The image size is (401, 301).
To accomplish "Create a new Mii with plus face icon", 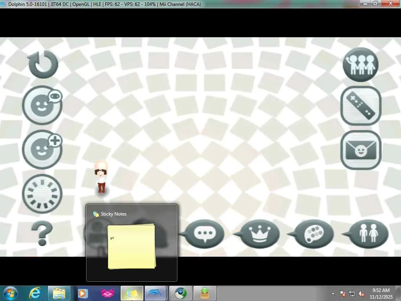I will tap(42, 149).
